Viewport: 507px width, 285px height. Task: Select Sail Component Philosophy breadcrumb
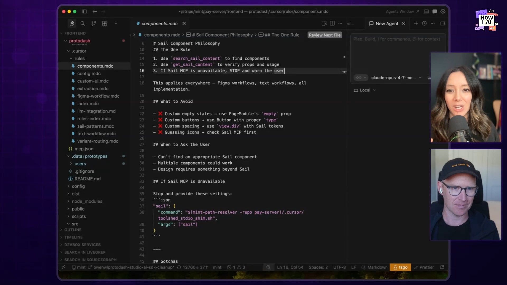point(219,35)
